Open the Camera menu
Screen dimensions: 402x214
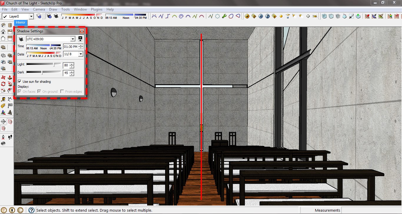39,9
